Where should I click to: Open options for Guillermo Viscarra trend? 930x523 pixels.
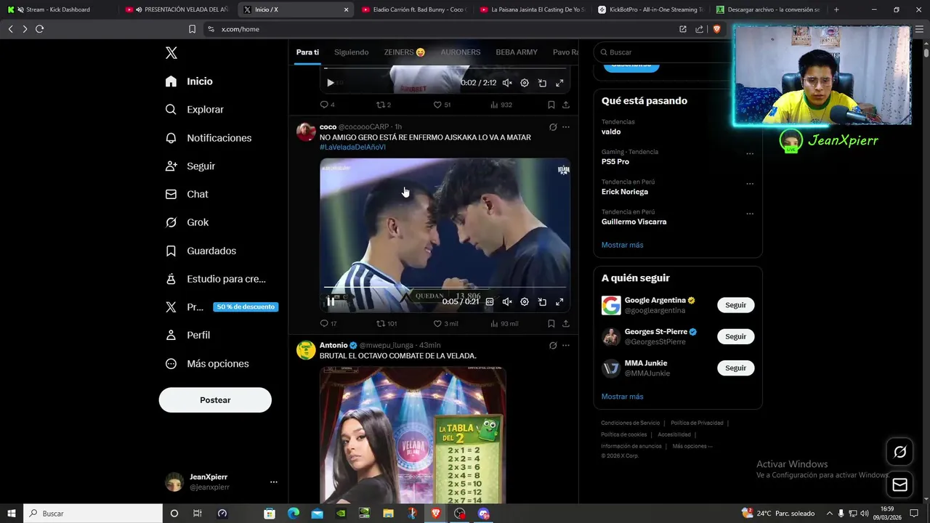click(750, 214)
